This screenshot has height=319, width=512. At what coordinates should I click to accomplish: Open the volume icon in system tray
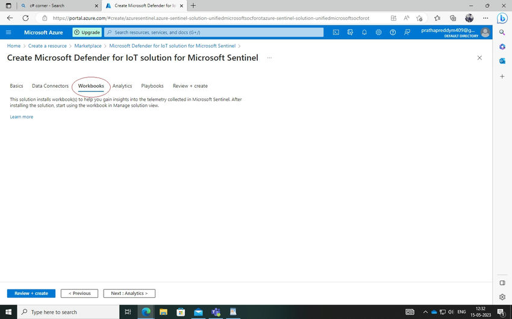click(451, 312)
